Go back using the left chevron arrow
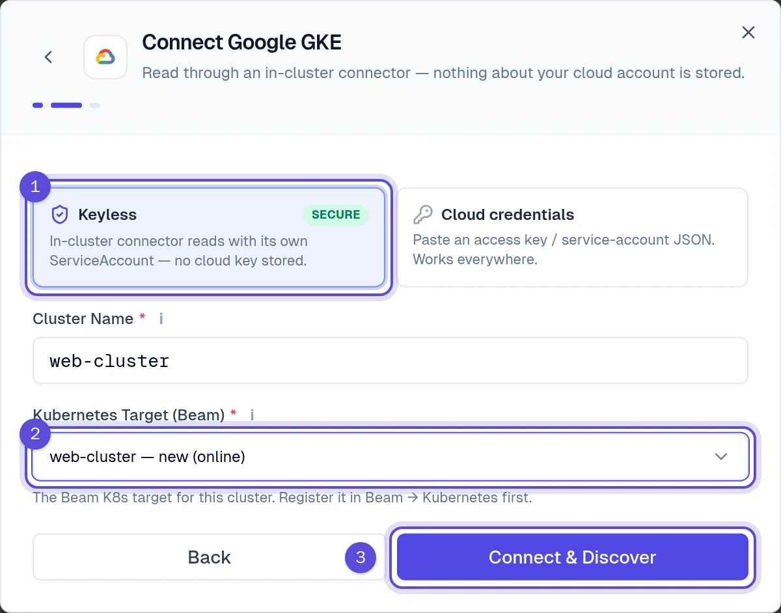The height and width of the screenshot is (613, 781). pos(48,57)
